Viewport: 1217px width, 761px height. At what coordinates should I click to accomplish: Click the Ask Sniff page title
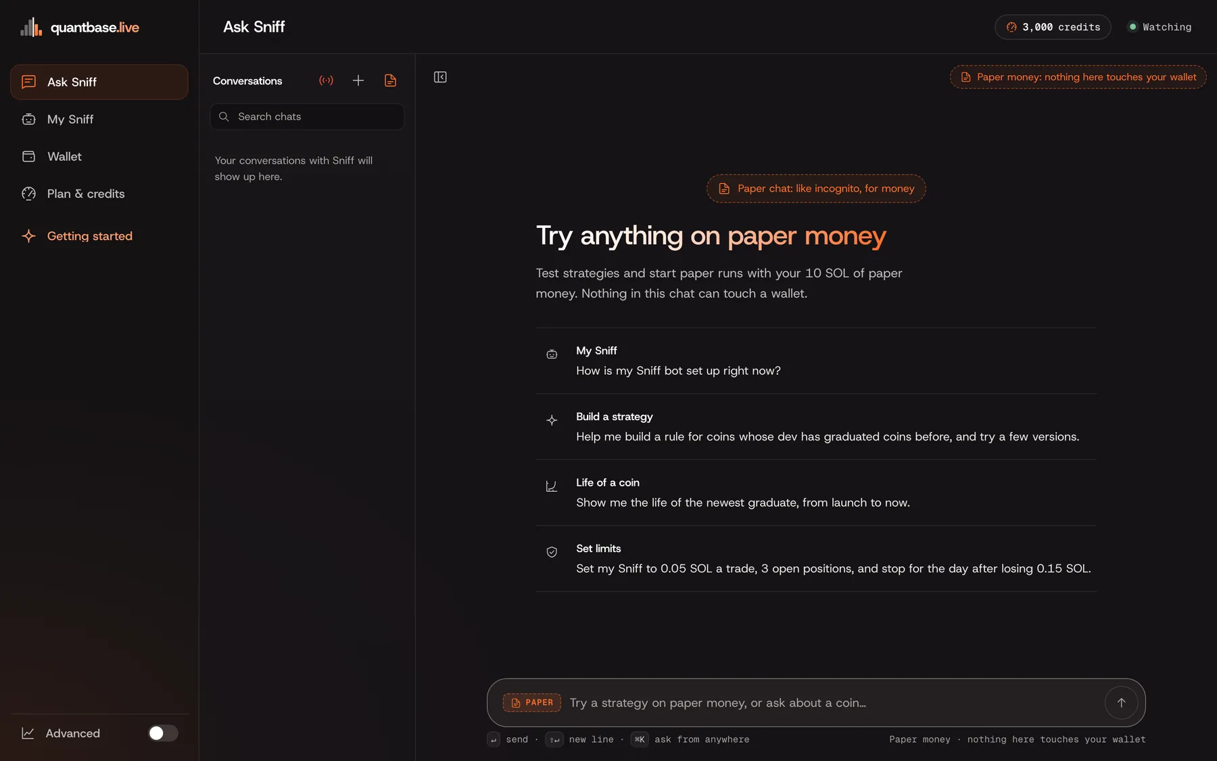tap(254, 27)
